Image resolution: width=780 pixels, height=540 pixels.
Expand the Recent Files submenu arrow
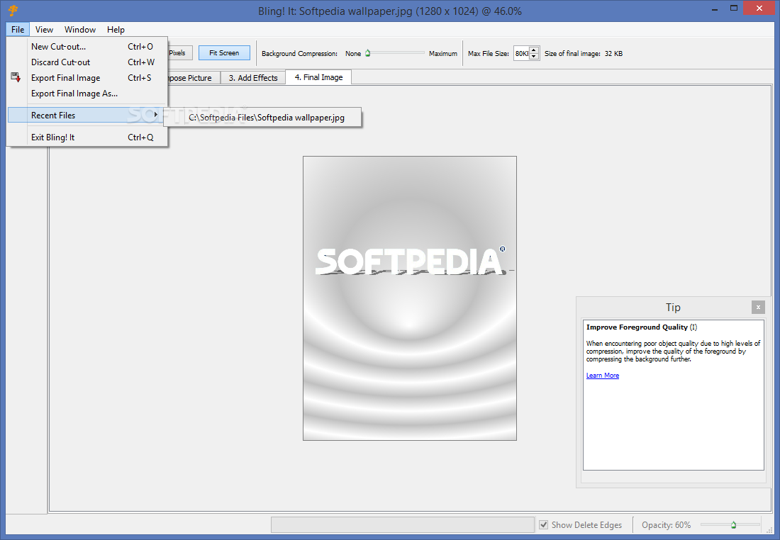(156, 115)
